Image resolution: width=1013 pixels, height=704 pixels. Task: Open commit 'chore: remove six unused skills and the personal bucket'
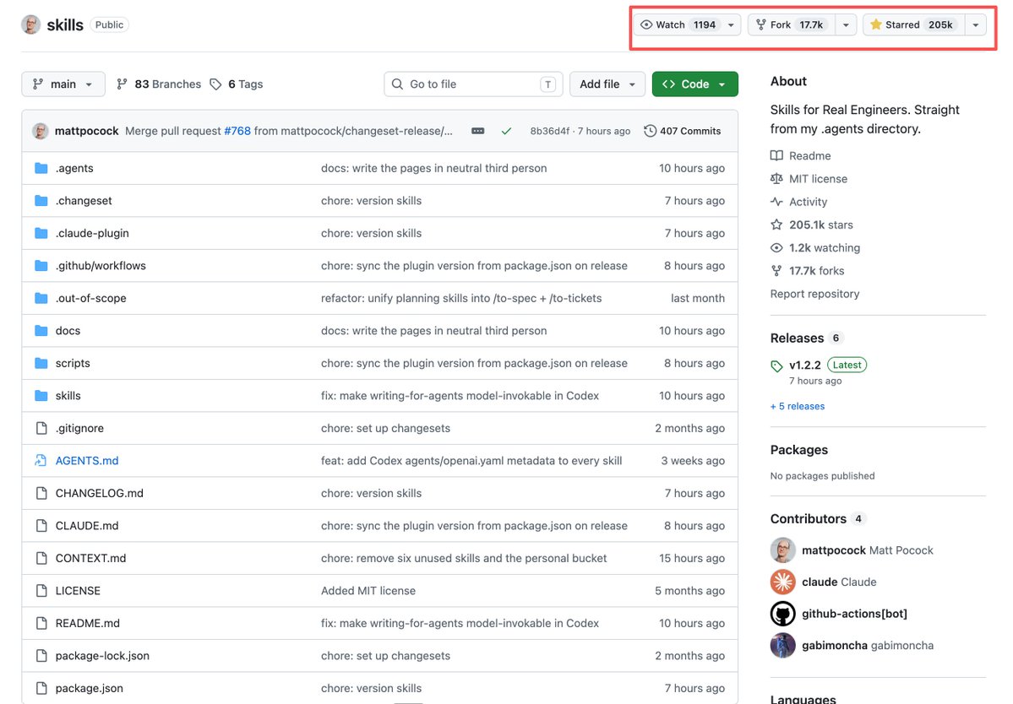464,558
